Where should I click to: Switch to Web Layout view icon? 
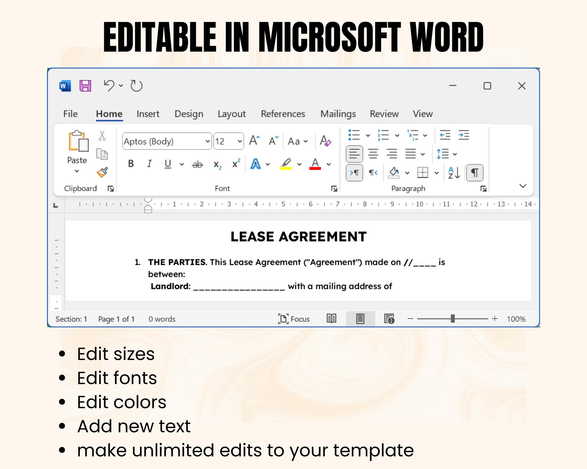pyautogui.click(x=389, y=319)
